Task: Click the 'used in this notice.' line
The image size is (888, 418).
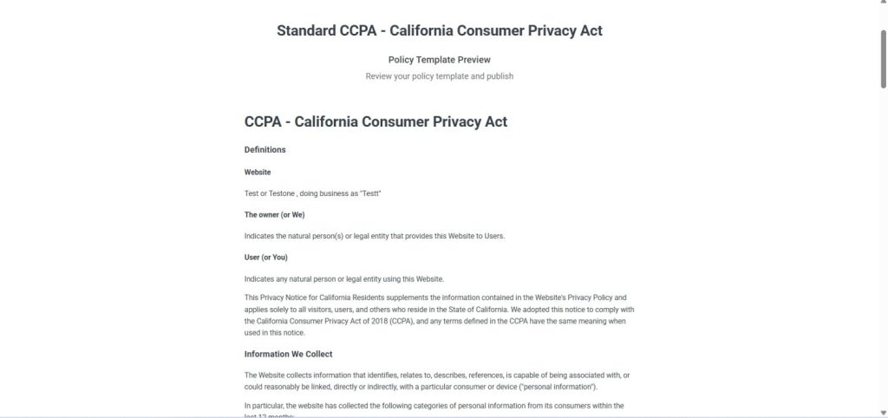Action: point(275,333)
